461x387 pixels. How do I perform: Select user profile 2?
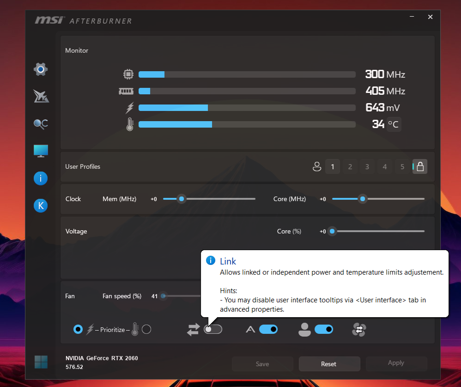coord(350,166)
